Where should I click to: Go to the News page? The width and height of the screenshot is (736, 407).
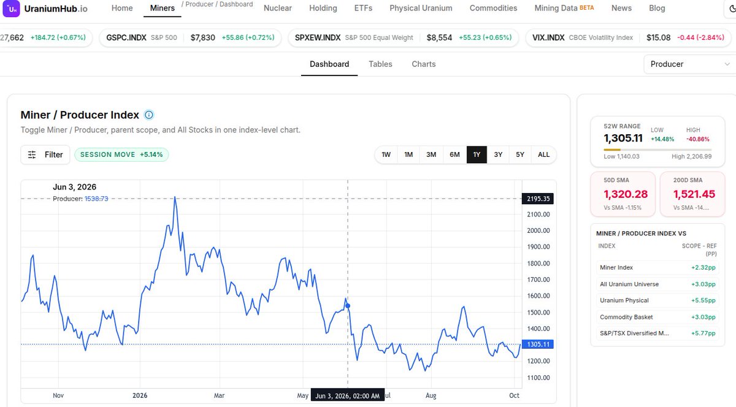tap(621, 8)
